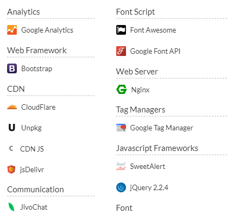The width and height of the screenshot is (239, 220).
Task: Click the SweetAlert script logo icon
Action: point(121,166)
